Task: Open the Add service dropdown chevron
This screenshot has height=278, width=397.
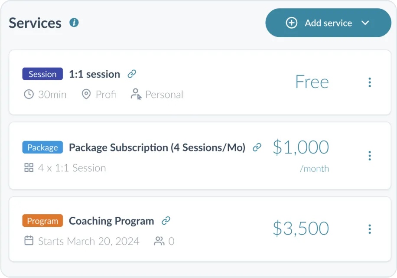Action: pyautogui.click(x=365, y=23)
